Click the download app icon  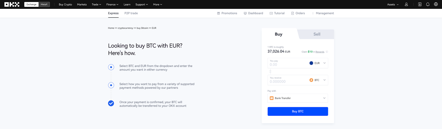click(x=420, y=4)
